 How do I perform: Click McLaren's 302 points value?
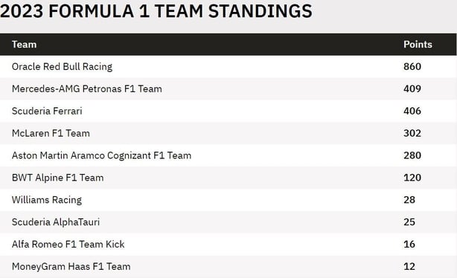412,133
